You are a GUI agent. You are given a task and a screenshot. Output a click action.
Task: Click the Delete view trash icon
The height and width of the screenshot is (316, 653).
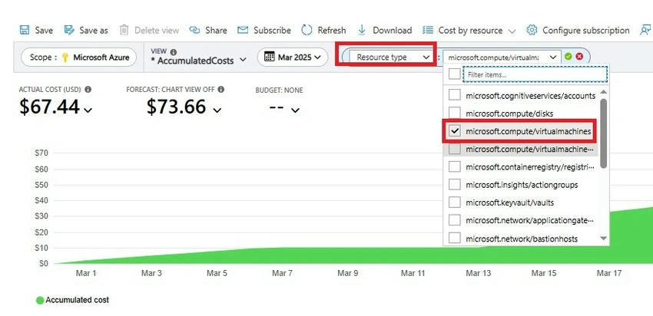click(124, 31)
